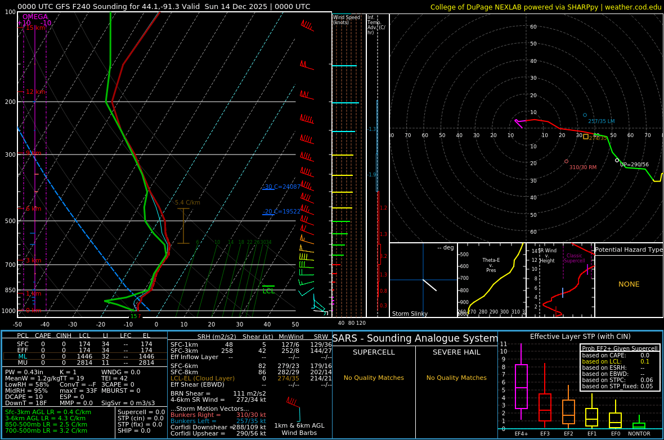
Task: Select the NONE hazard type text
Action: (629, 284)
